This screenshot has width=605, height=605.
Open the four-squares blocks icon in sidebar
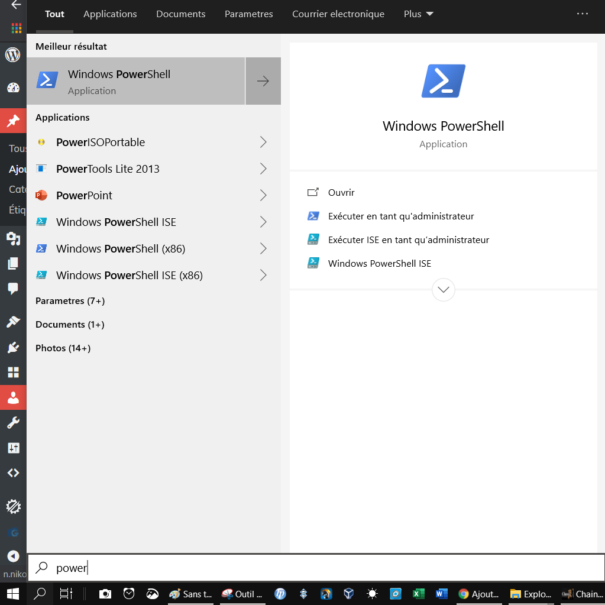pyautogui.click(x=13, y=373)
